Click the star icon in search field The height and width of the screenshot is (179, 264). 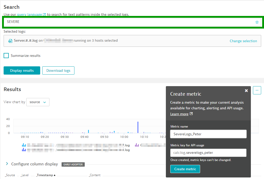[257, 22]
